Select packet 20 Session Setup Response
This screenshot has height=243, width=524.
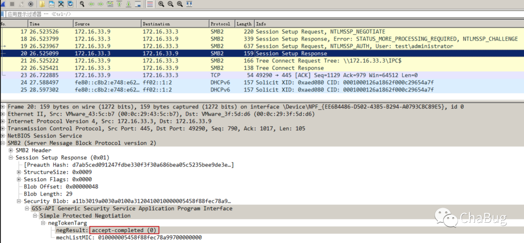pyautogui.click(x=262, y=53)
